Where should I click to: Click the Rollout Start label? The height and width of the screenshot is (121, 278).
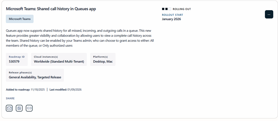click(172, 15)
